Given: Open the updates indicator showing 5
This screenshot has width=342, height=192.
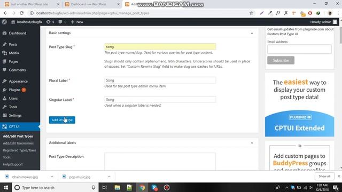Looking at the screenshot, I should tap(50, 22).
